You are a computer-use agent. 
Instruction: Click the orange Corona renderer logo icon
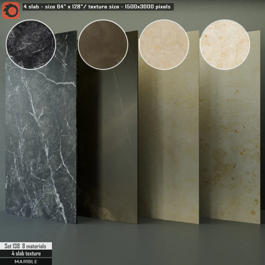[x=11, y=10]
